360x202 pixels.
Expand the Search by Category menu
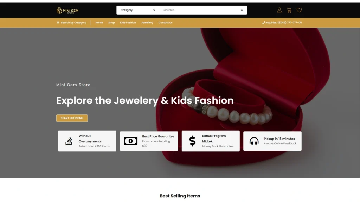72,23
